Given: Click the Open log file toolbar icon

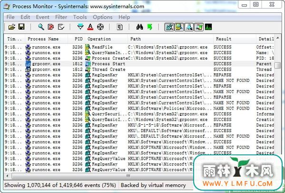Looking at the screenshot, I should point(12,27).
